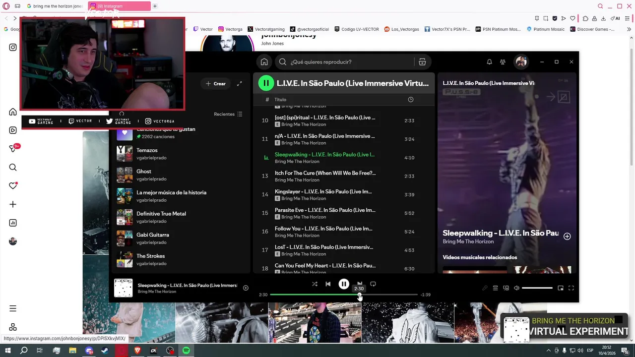Search in Your Library with magnifier icon
Image resolution: width=635 pixels, height=357 pixels.
coord(122,114)
